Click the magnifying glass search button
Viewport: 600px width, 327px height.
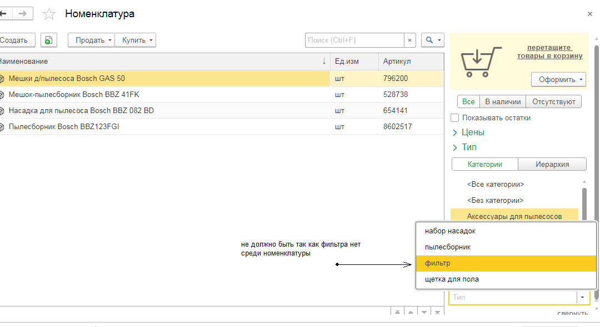pos(433,40)
